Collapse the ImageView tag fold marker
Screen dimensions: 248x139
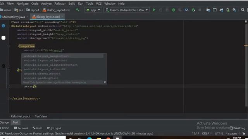pyautogui.click(x=9, y=46)
